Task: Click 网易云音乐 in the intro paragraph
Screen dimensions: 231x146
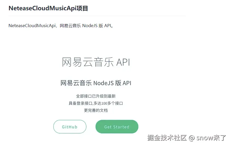Action: coord(70,26)
